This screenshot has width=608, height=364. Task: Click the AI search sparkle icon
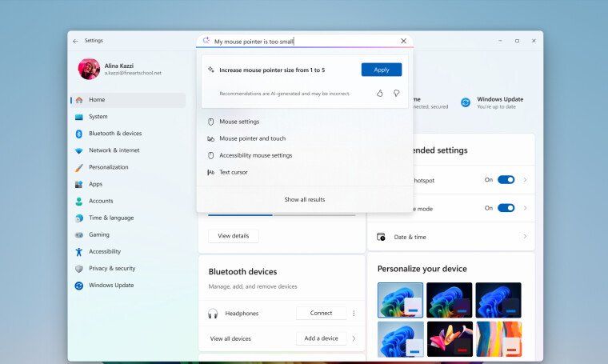point(206,41)
